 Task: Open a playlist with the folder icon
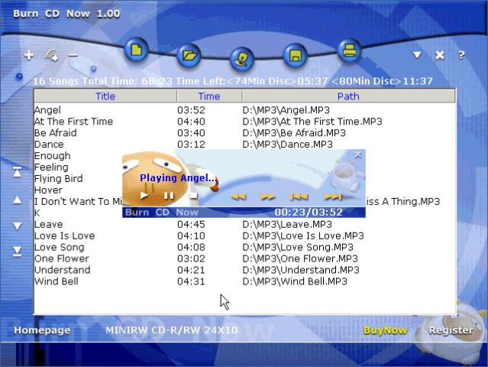click(x=189, y=56)
